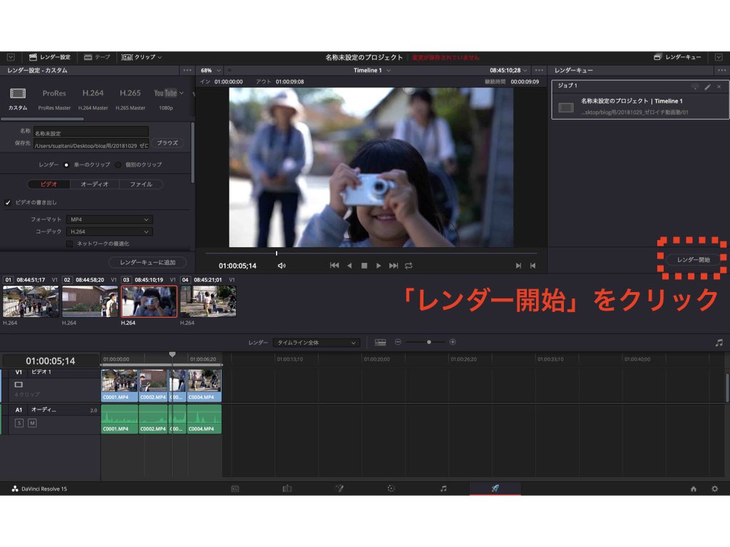Click the 名称 file name input field
This screenshot has width=730, height=547.
coord(91,132)
